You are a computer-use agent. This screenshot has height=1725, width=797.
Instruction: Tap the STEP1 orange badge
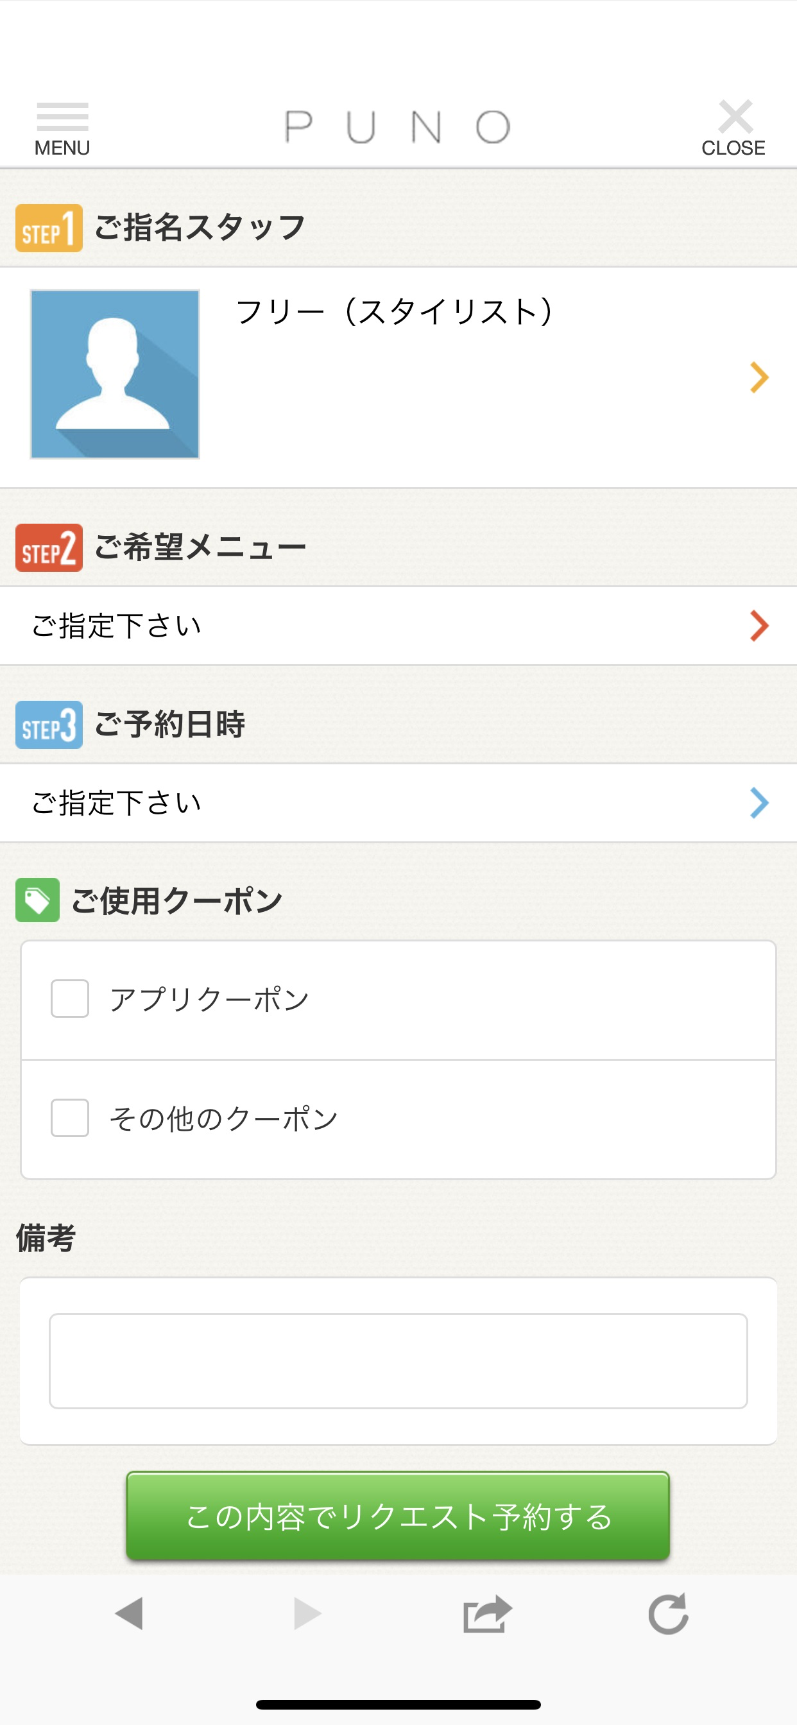[x=49, y=228]
